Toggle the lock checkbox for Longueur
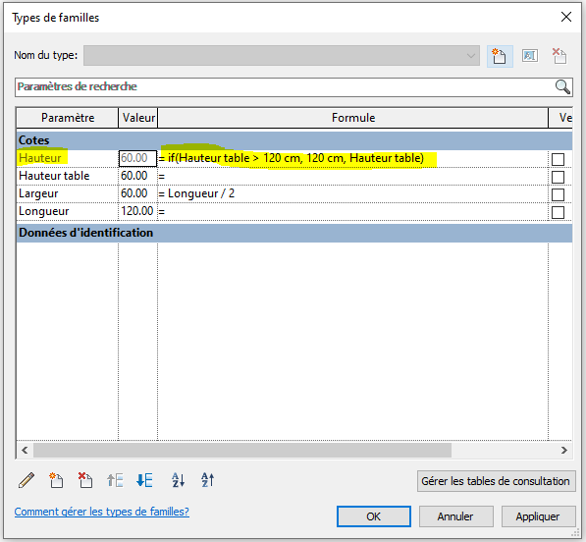Viewport: 586px width, 542px height. (x=558, y=212)
